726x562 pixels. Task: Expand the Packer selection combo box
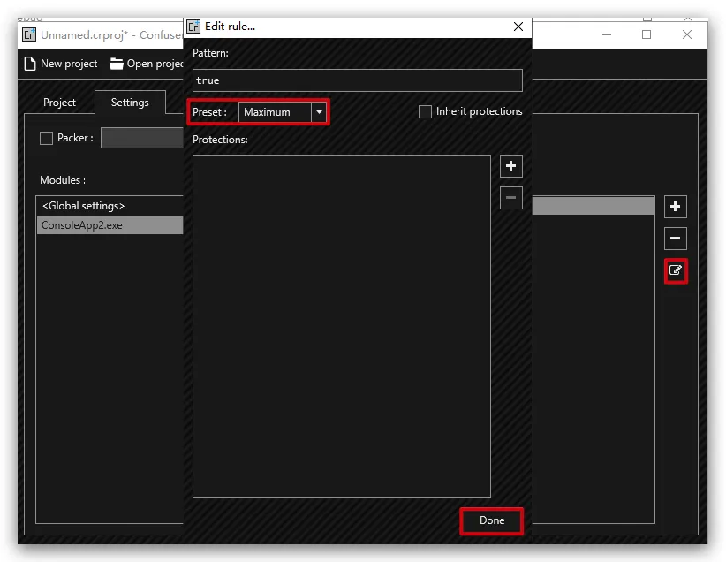point(141,138)
